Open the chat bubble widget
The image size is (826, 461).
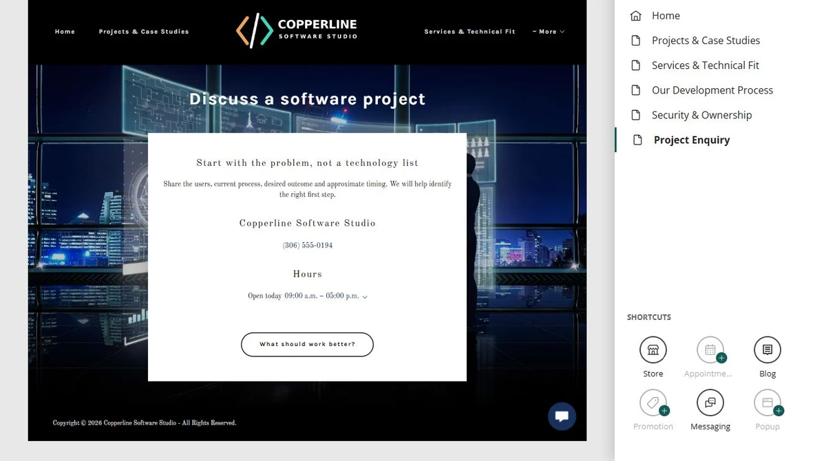(562, 416)
